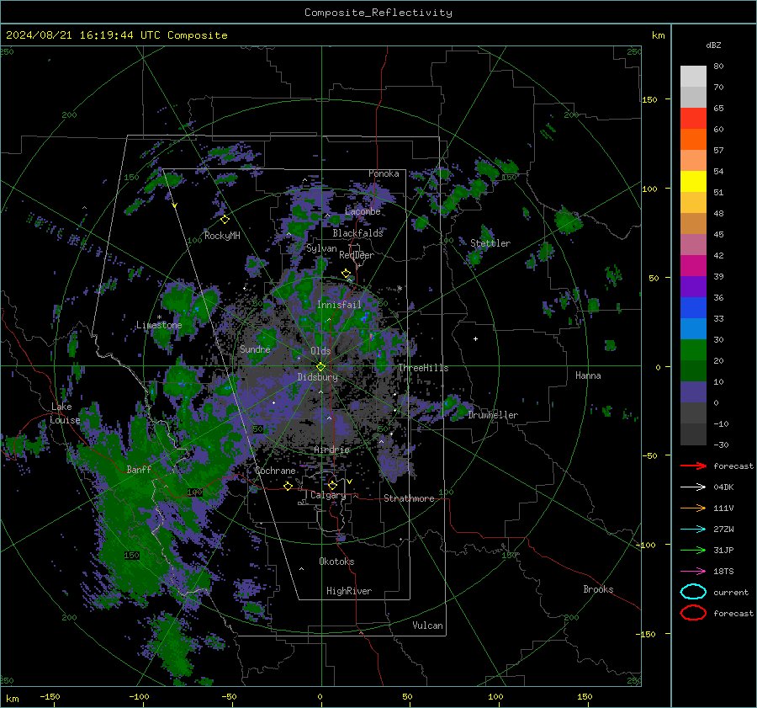Click the cyan 27ZW arrow in legend

click(693, 530)
